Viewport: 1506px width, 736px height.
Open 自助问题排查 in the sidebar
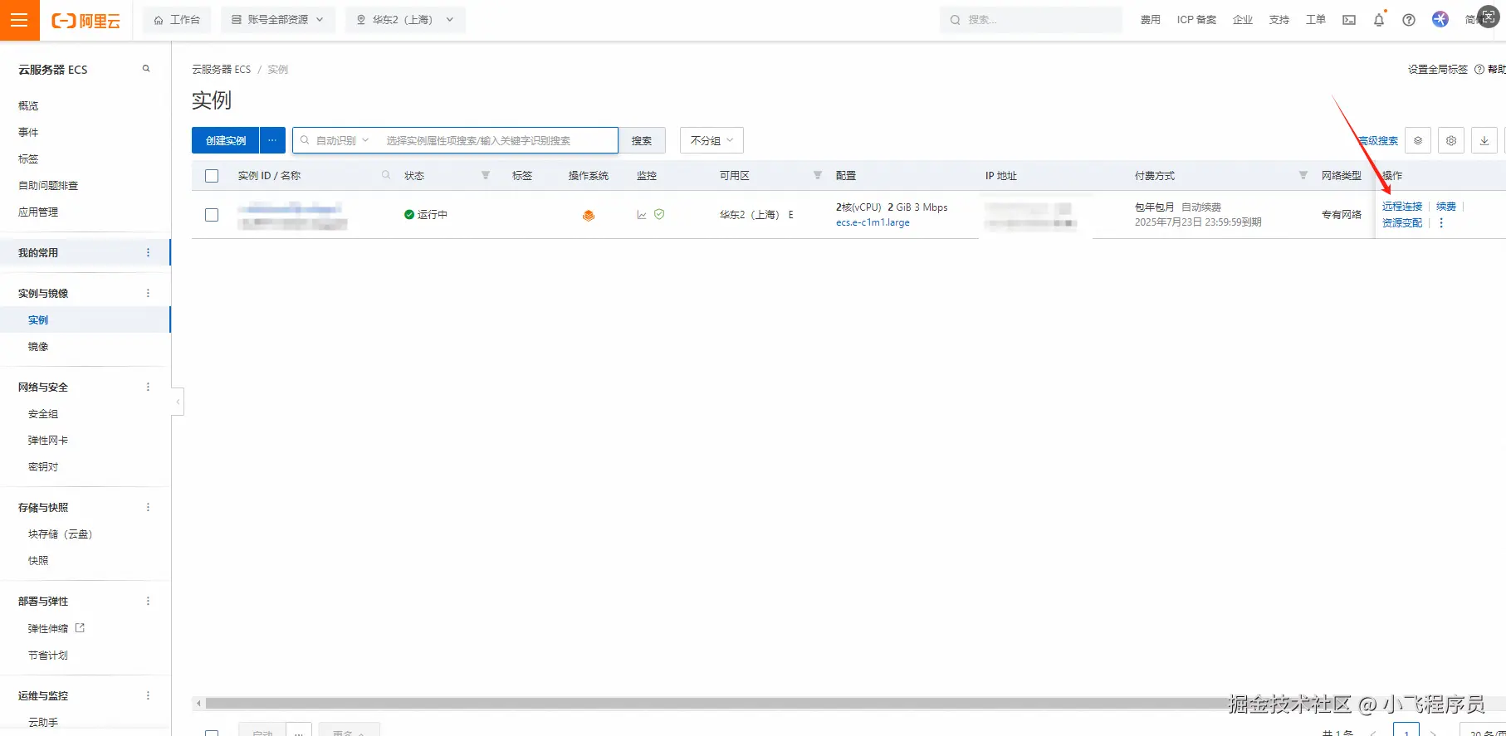48,185
